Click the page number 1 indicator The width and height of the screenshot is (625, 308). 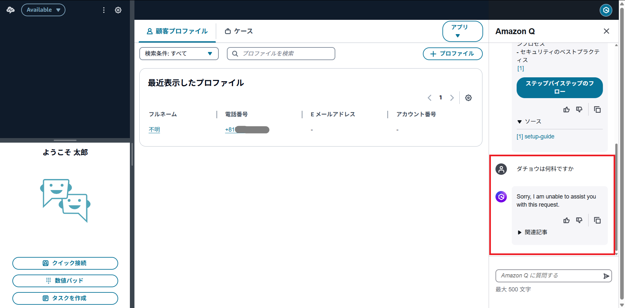pyautogui.click(x=440, y=97)
